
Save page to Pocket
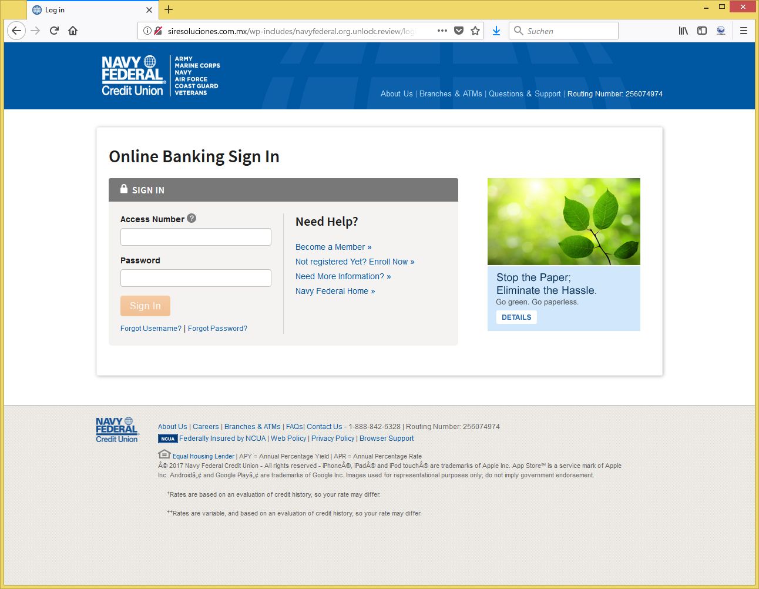[459, 31]
